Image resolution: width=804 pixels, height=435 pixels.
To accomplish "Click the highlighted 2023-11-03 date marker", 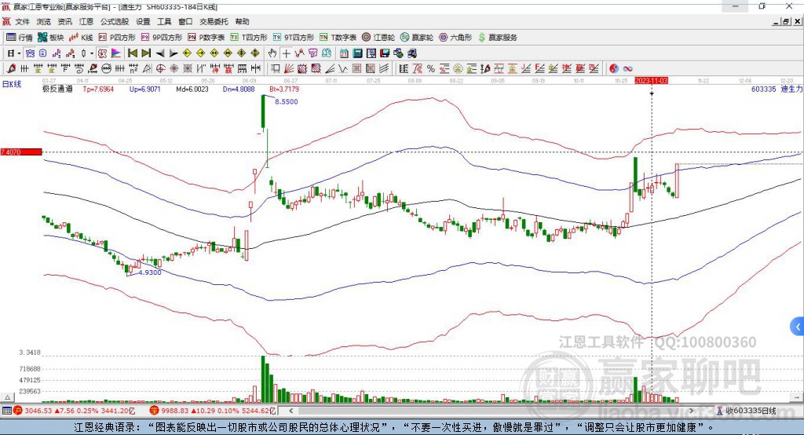I will 651,81.
